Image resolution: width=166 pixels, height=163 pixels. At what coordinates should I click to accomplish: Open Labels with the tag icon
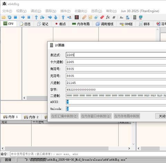click(96, 17)
